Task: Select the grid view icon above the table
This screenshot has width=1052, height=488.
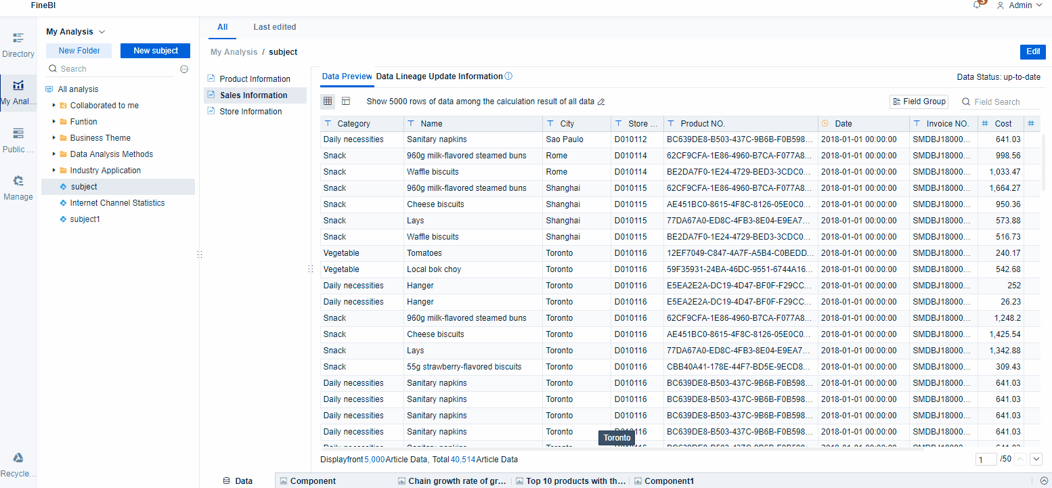Action: coord(328,101)
